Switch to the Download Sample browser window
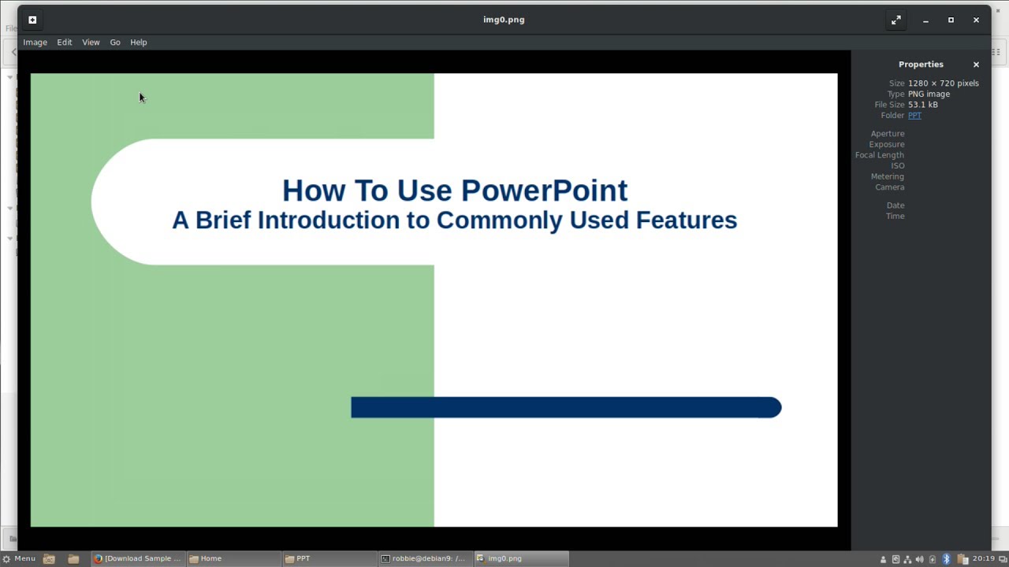This screenshot has height=567, width=1009. [x=138, y=558]
